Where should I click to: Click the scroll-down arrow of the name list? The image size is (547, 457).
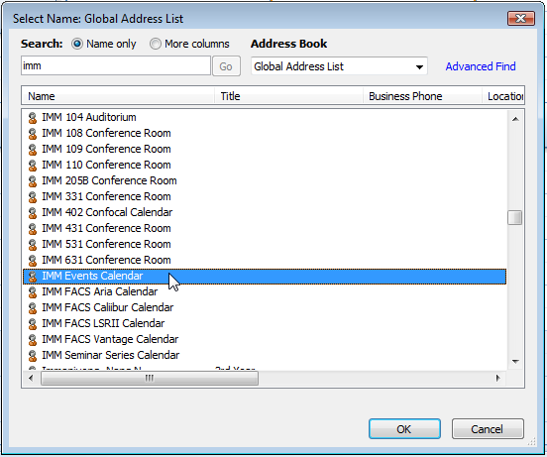click(x=515, y=362)
